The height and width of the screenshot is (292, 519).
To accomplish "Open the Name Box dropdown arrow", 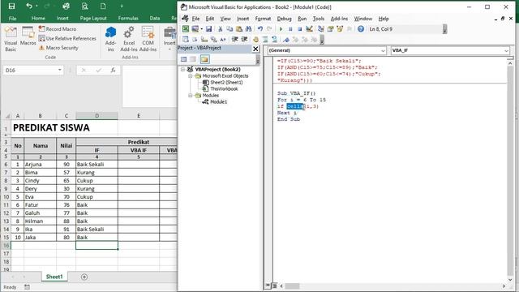I will [59, 70].
